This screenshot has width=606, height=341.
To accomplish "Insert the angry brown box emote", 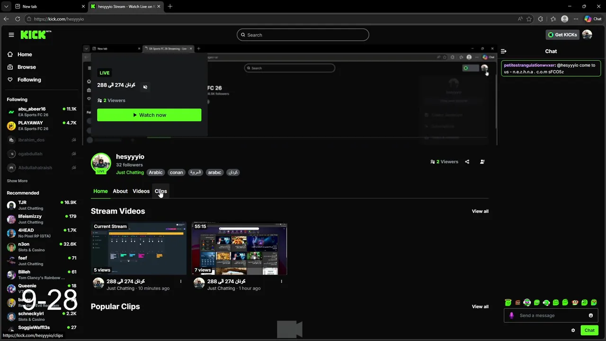I will pyautogui.click(x=517, y=302).
